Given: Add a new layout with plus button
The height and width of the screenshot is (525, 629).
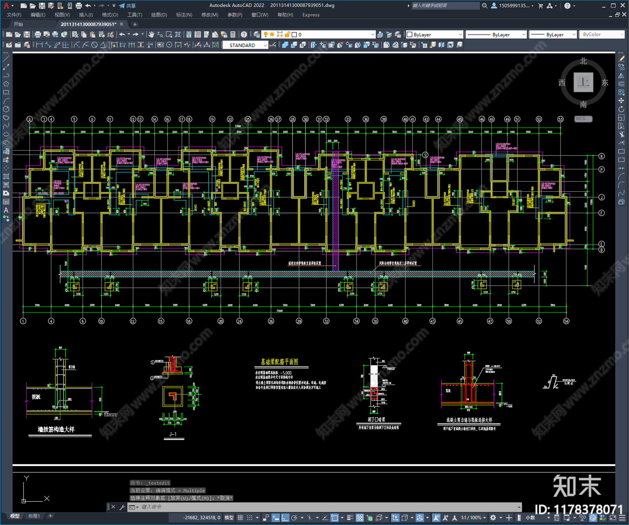Looking at the screenshot, I should (50, 516).
